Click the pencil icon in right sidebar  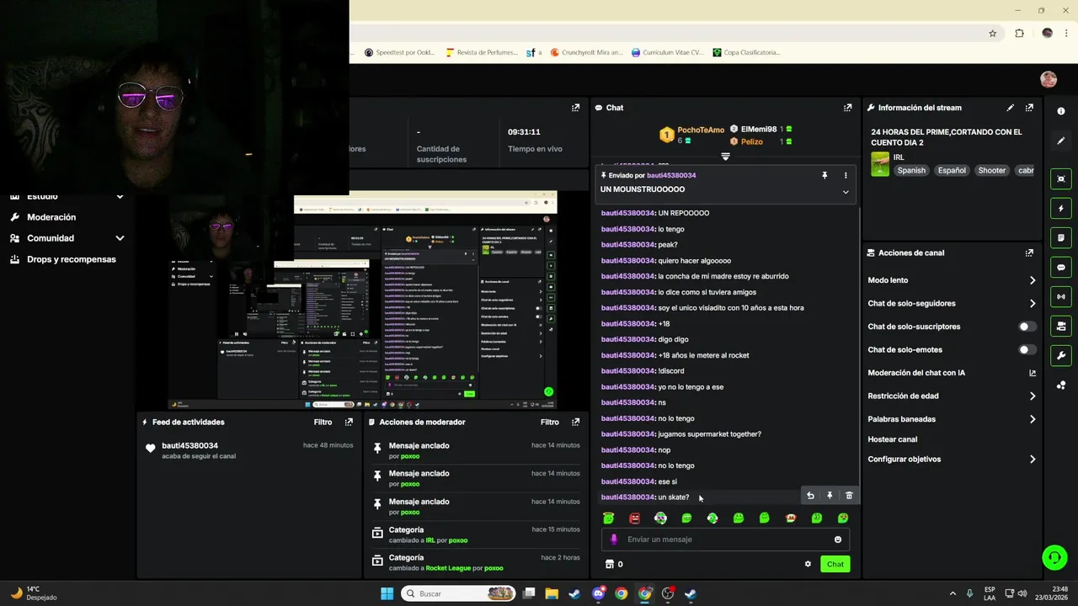(1061, 141)
